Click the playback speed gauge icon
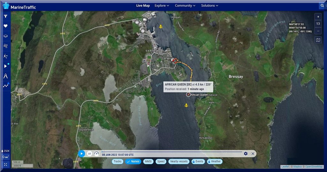 pyautogui.click(x=97, y=154)
